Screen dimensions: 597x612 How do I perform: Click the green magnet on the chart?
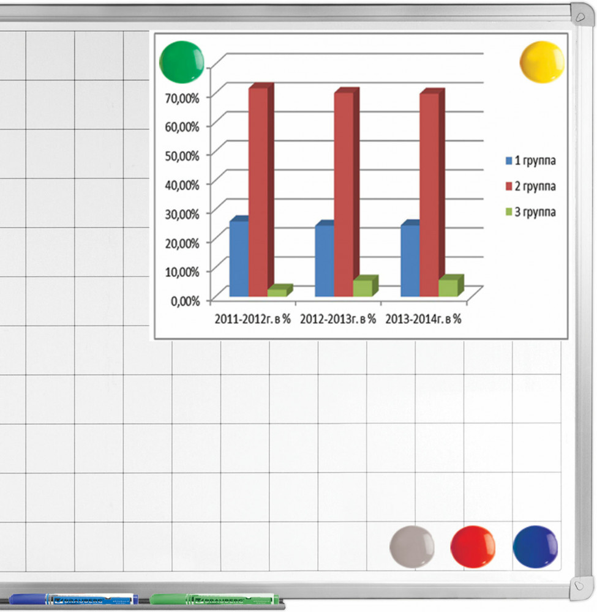[182, 61]
